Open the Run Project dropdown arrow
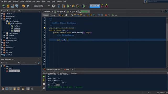This screenshot has width=168, height=94. tap(70, 6)
